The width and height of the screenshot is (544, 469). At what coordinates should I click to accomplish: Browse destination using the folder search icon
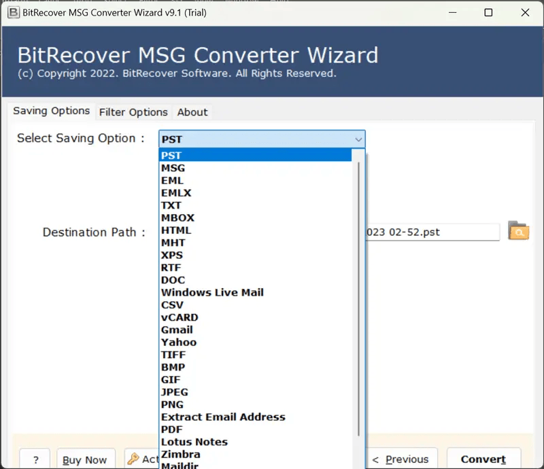(x=519, y=232)
